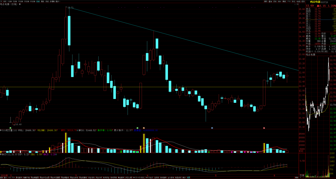Image resolution: width=336 pixels, height=179 pixels.
Task: Select the yellow horizontal price line
Action: tap(149, 87)
